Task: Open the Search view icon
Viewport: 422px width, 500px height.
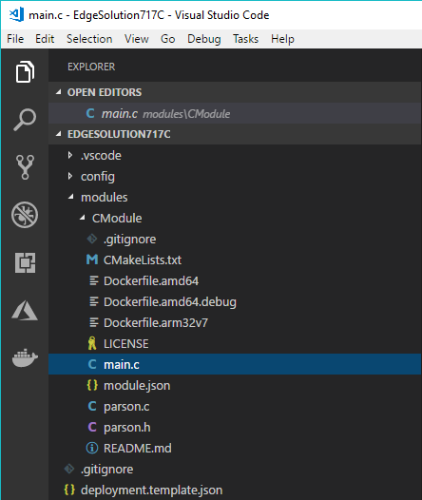Action: [x=25, y=120]
